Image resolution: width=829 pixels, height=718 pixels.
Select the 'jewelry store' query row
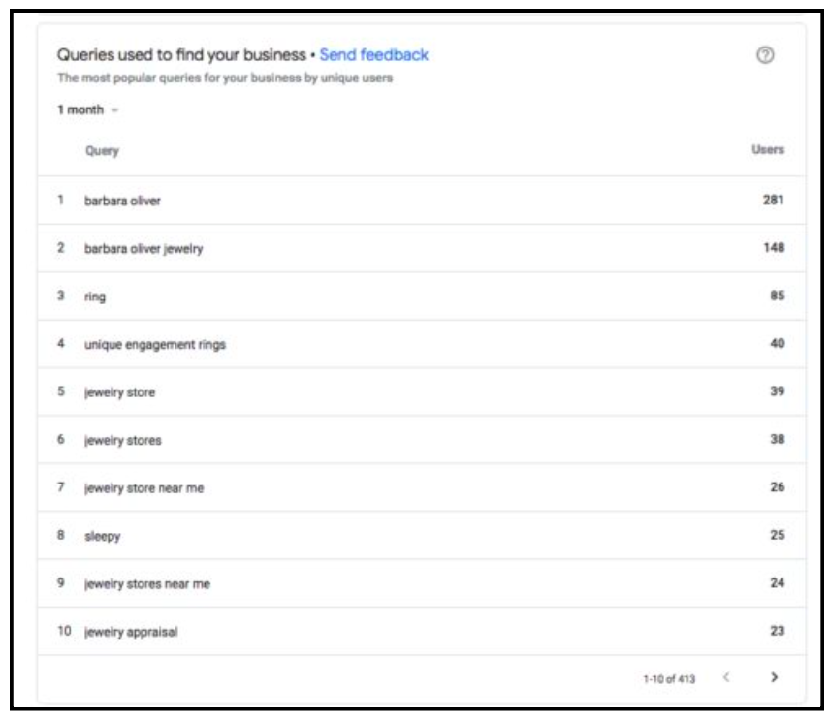pos(422,392)
